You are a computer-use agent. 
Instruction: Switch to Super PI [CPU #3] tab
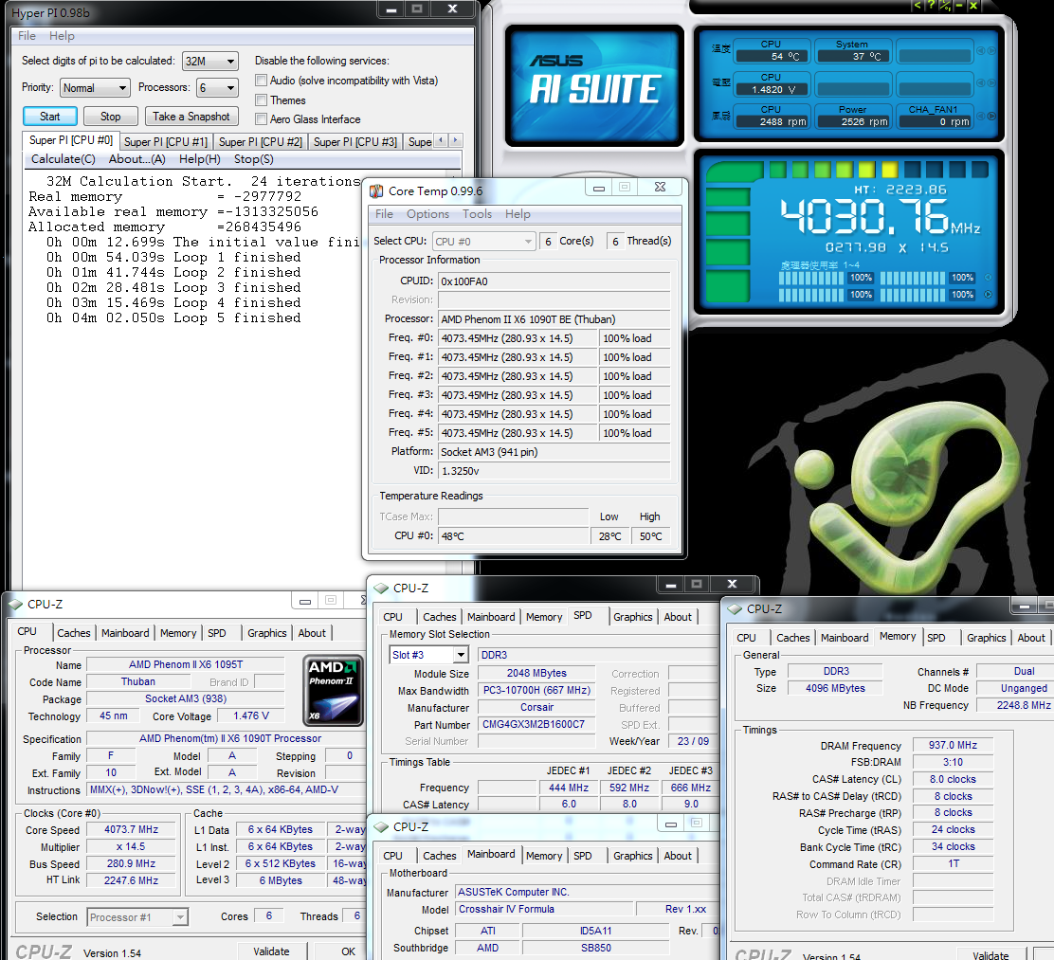click(x=355, y=142)
